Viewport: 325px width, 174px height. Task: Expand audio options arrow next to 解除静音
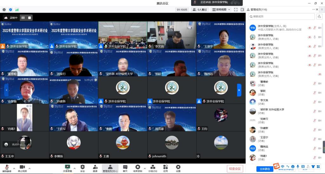point(14,168)
